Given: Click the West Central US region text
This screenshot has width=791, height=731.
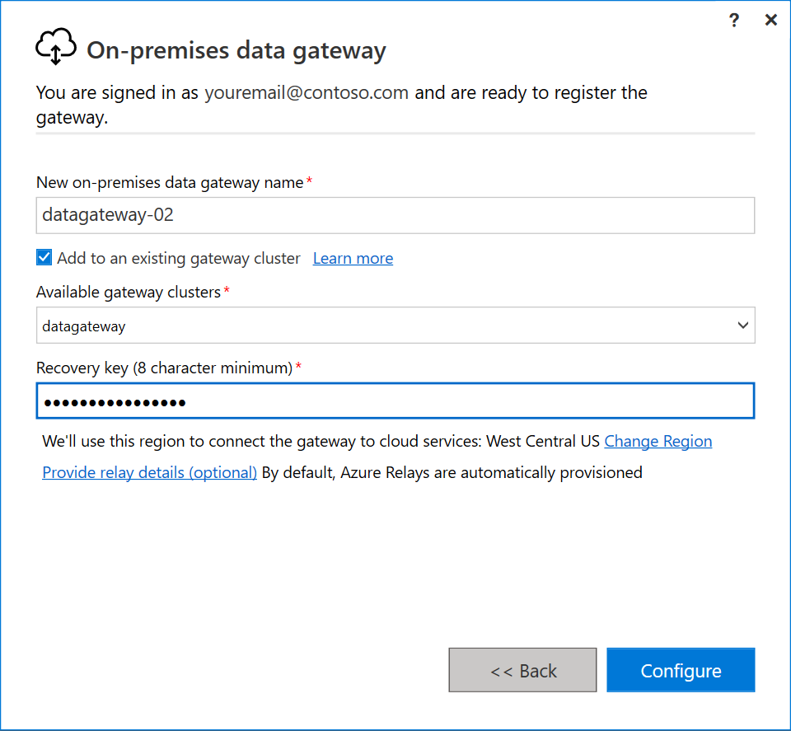Looking at the screenshot, I should pyautogui.click(x=544, y=441).
